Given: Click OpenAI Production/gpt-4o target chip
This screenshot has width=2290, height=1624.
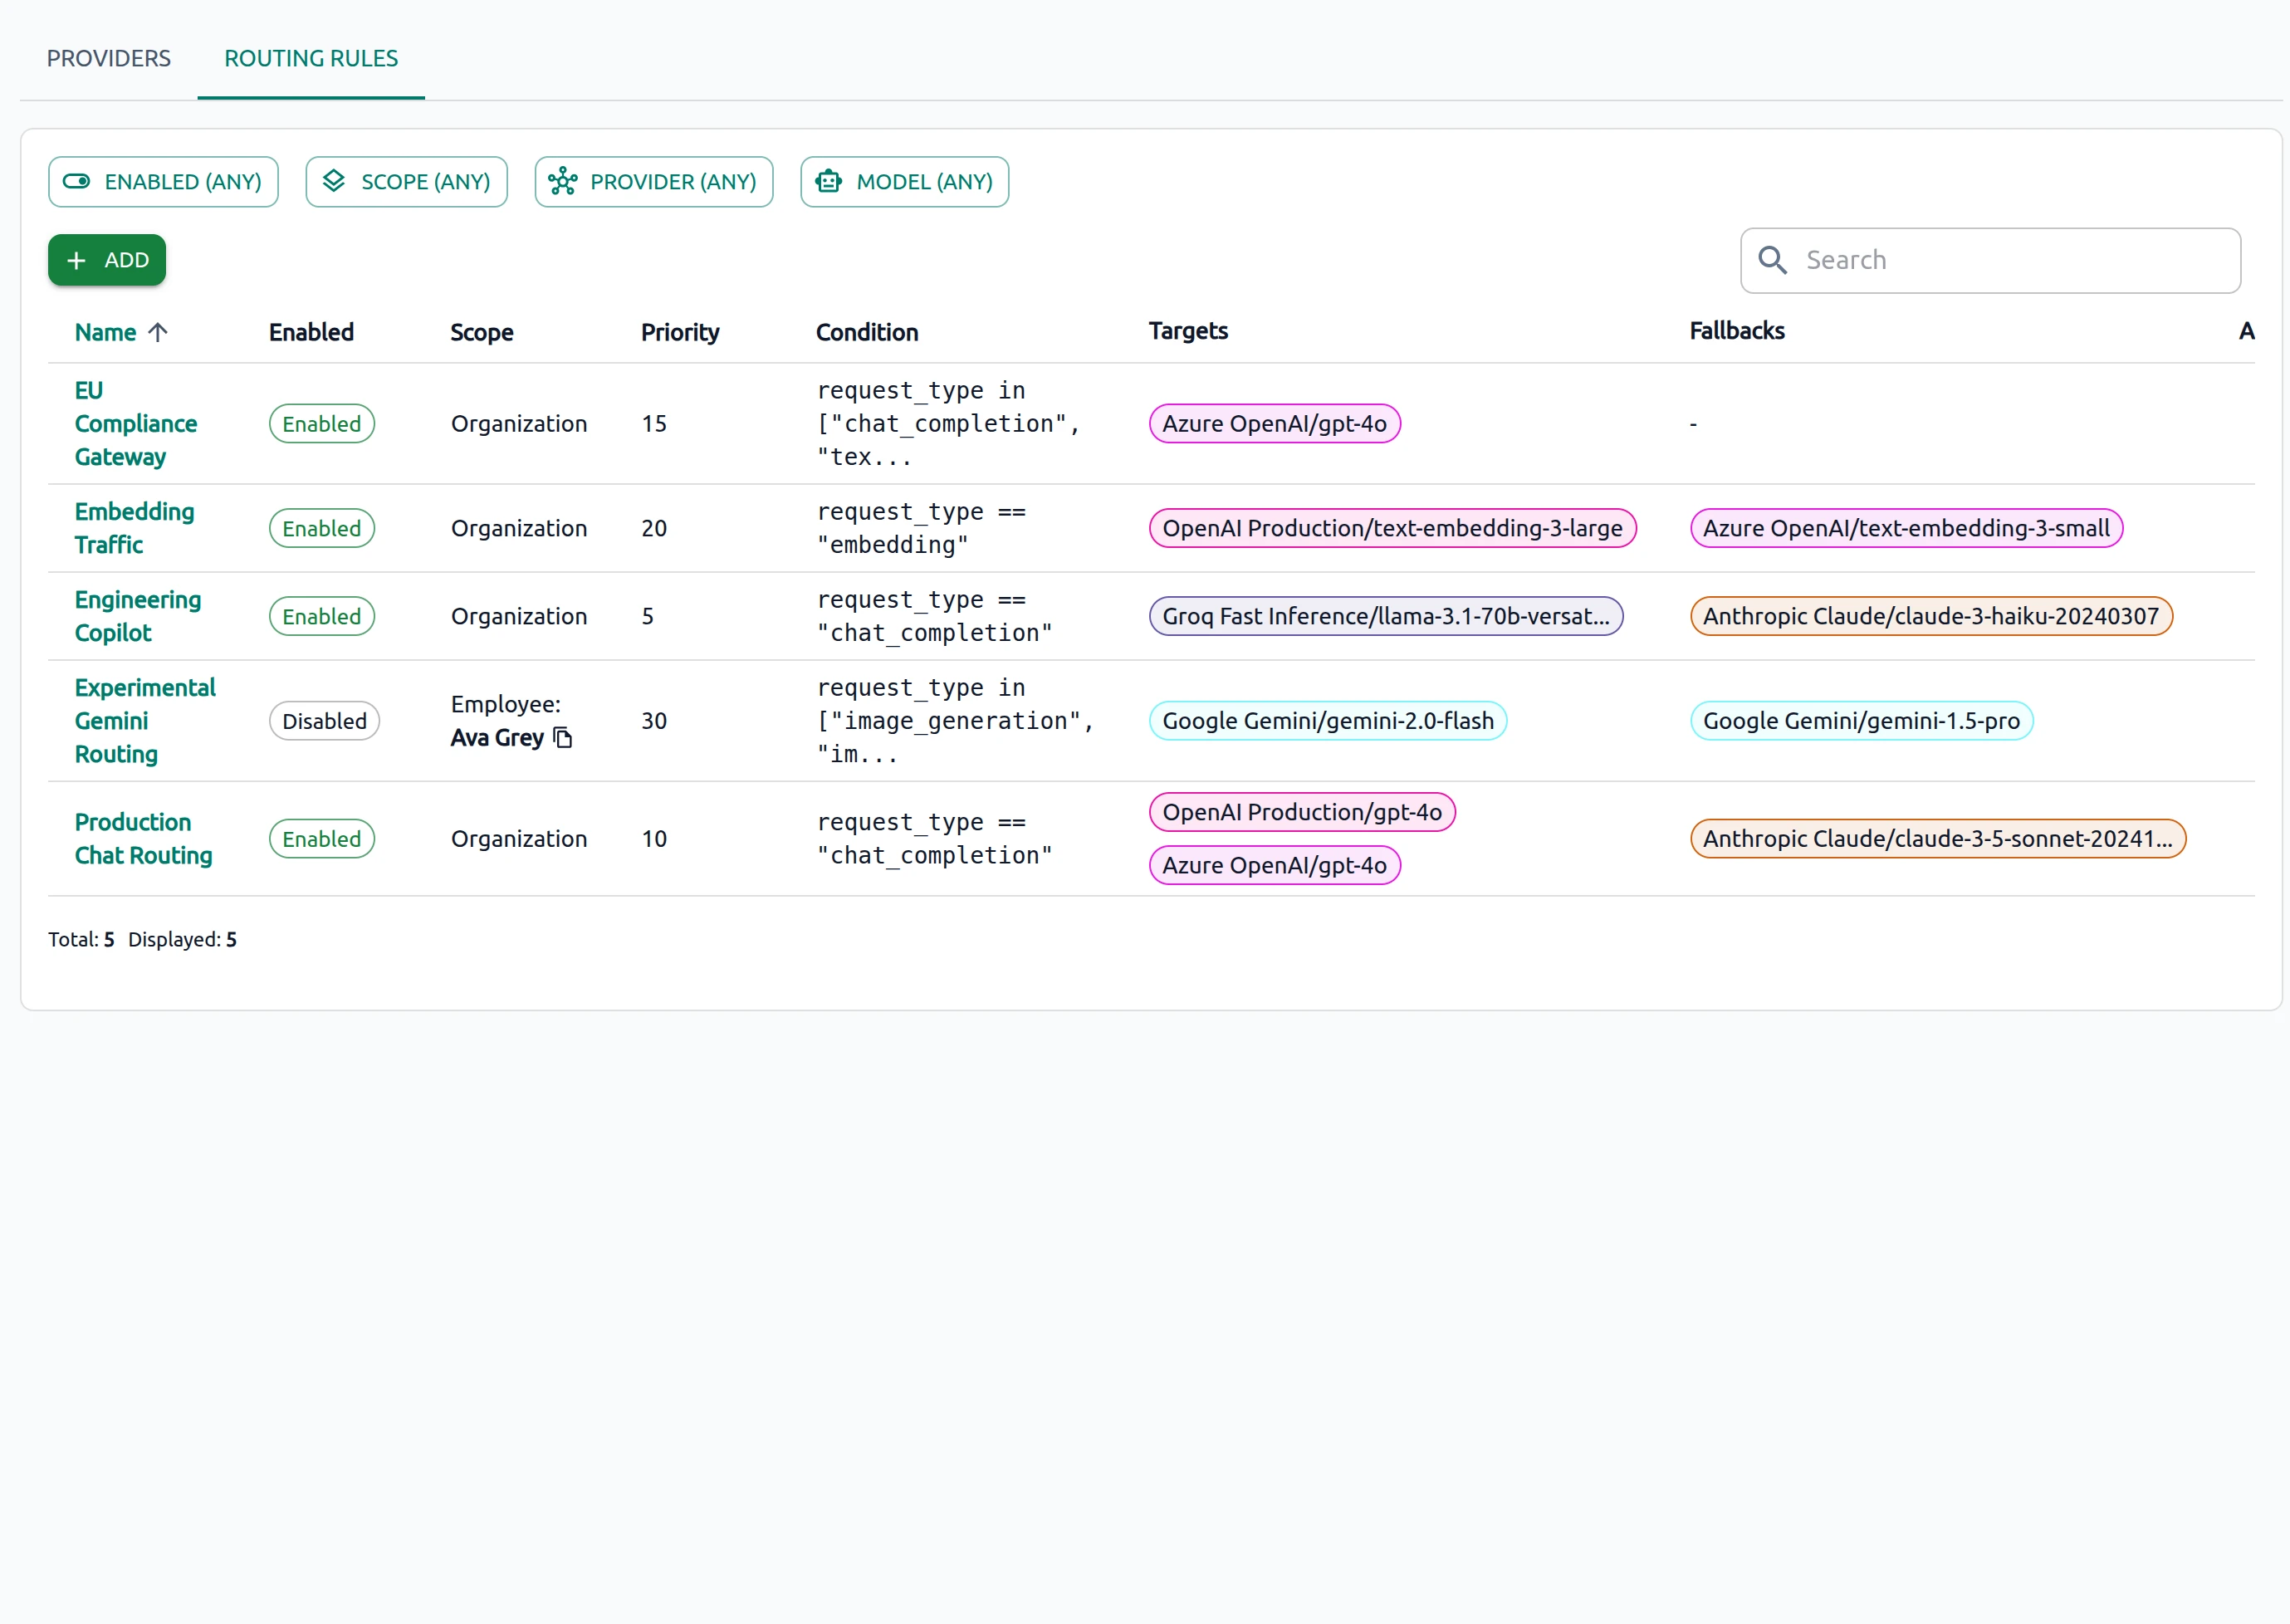Looking at the screenshot, I should pyautogui.click(x=1302, y=812).
